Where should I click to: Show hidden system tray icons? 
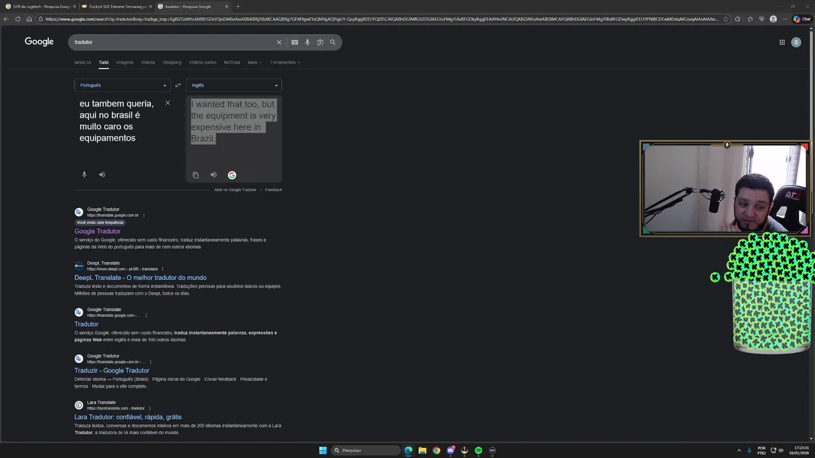coord(739,450)
